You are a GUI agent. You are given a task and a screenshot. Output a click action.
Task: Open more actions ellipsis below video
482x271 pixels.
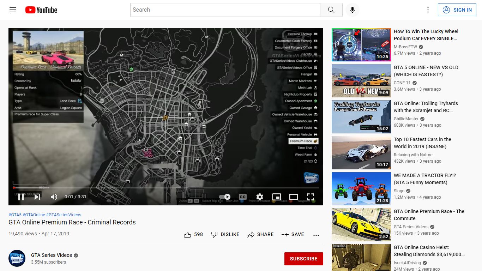(x=316, y=235)
